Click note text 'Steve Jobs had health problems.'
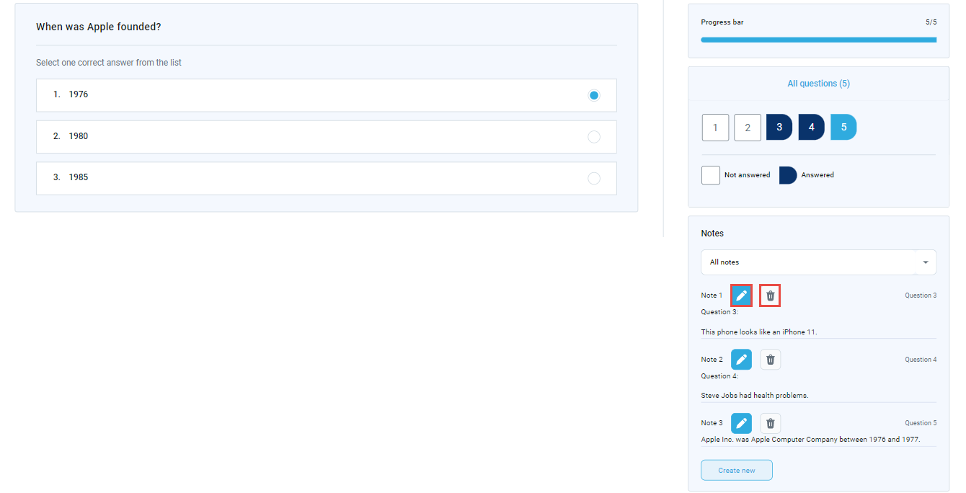The height and width of the screenshot is (493, 966). (755, 395)
